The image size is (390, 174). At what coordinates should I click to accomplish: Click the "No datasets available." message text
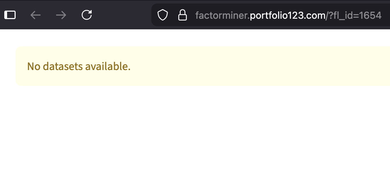coord(79,66)
